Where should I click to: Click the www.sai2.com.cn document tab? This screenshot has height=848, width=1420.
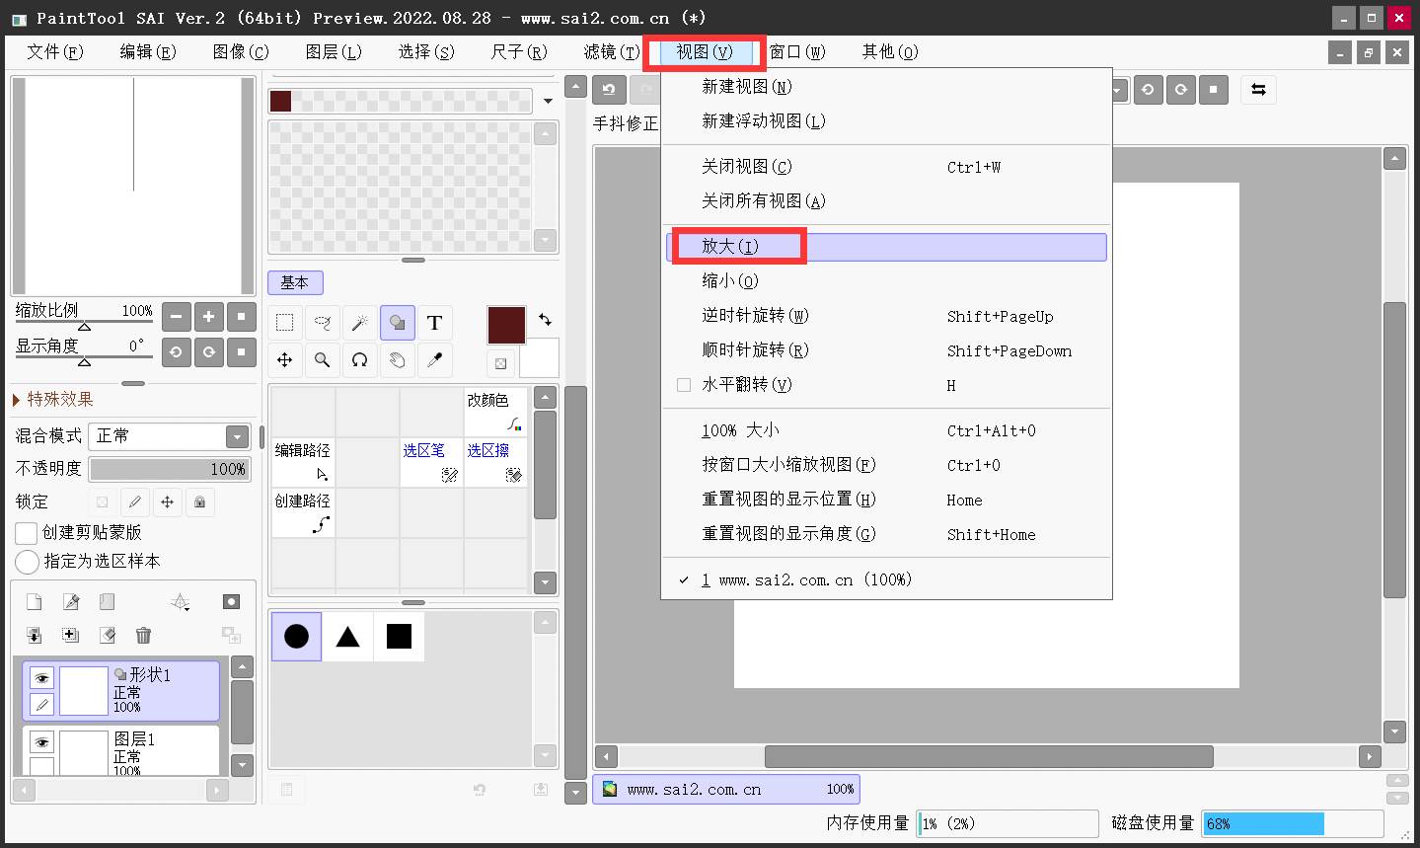(726, 789)
